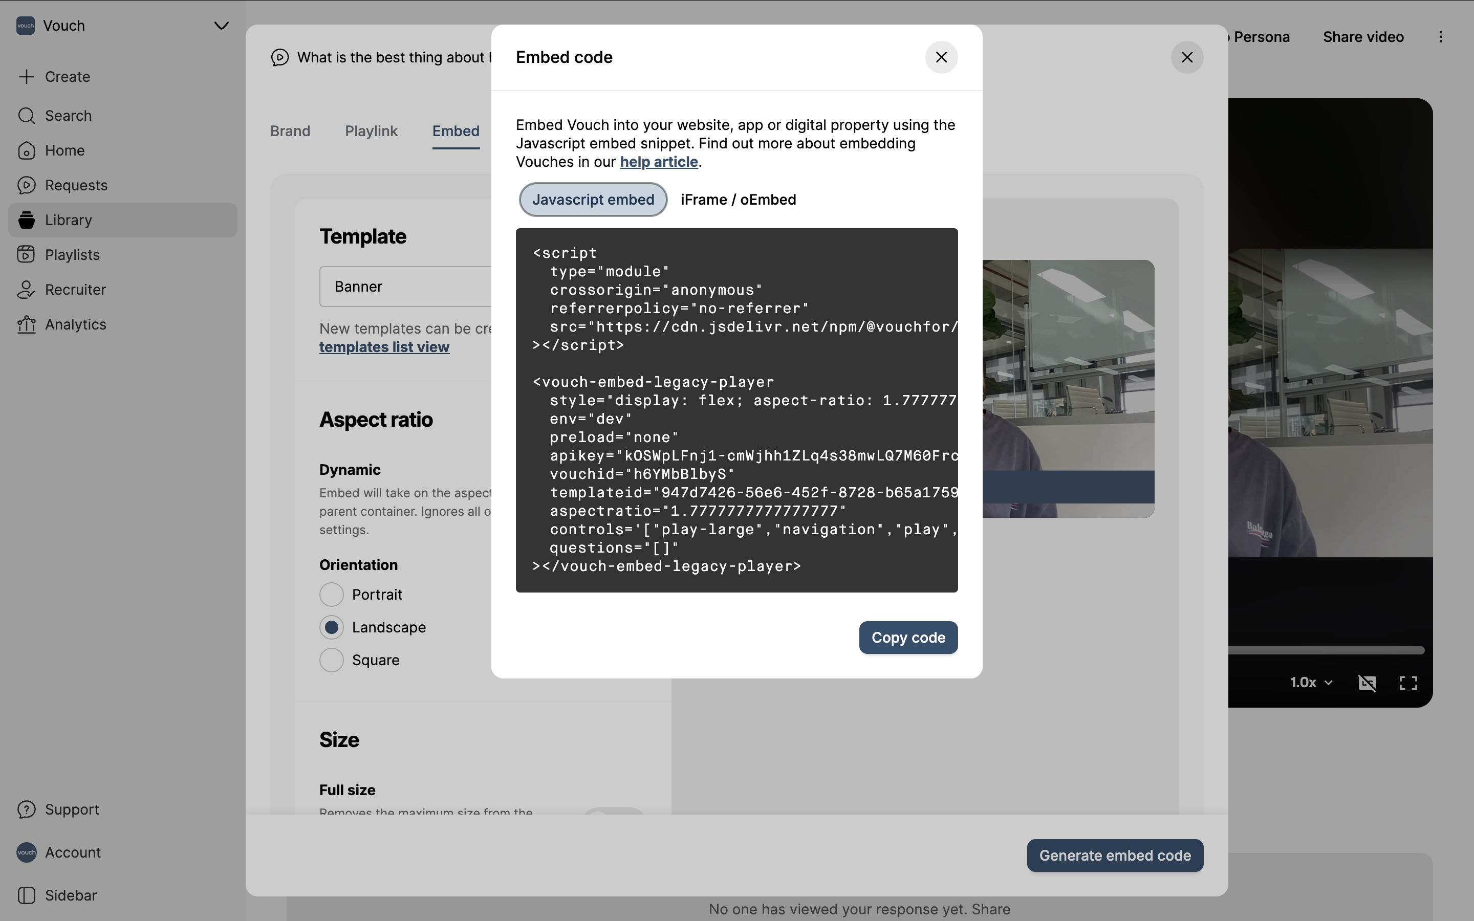
Task: Open Requests from the sidebar
Action: coord(76,185)
